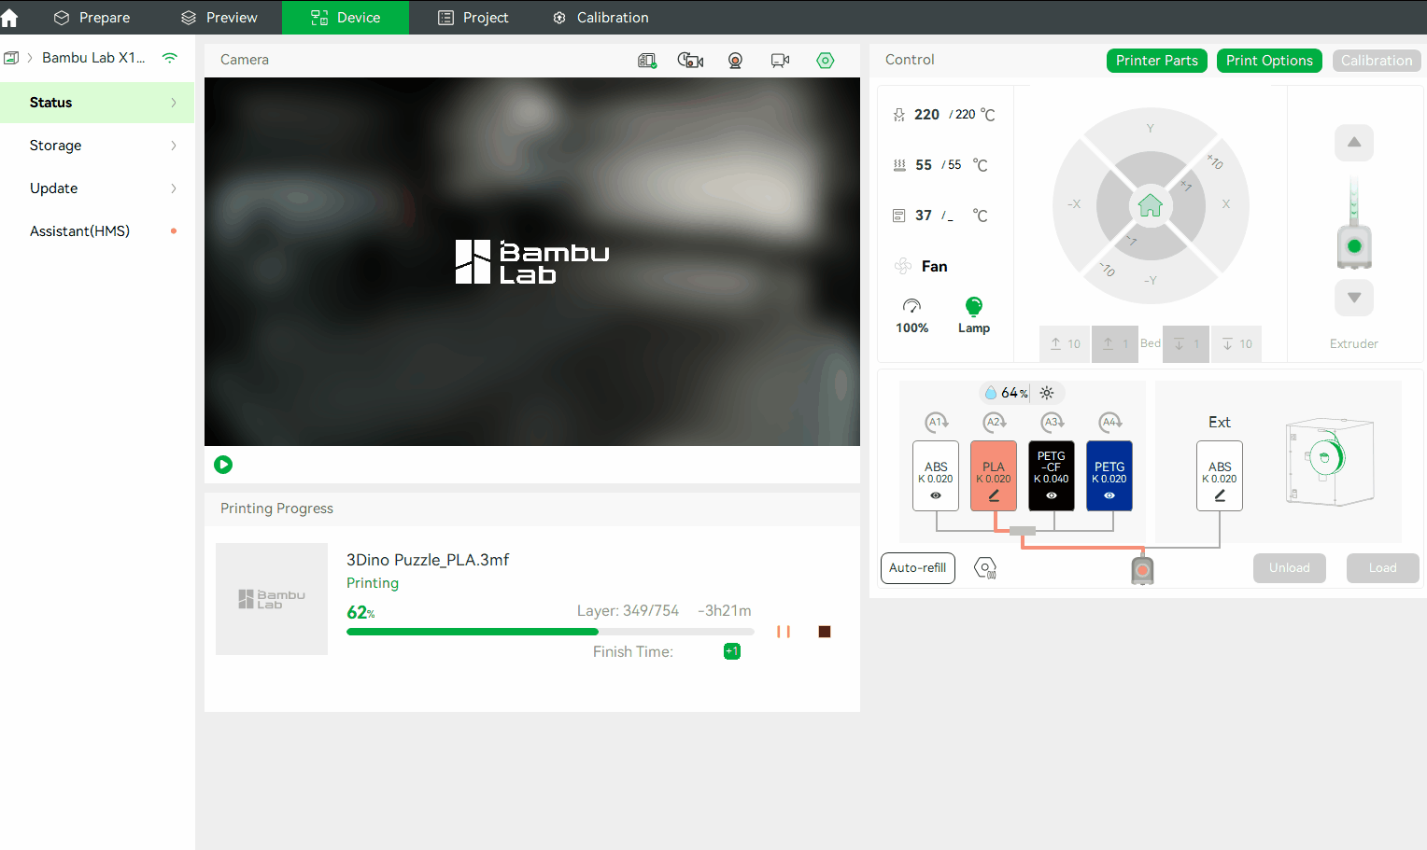Expand the breadcrumb chevron before Bambu Lab X1

point(30,58)
